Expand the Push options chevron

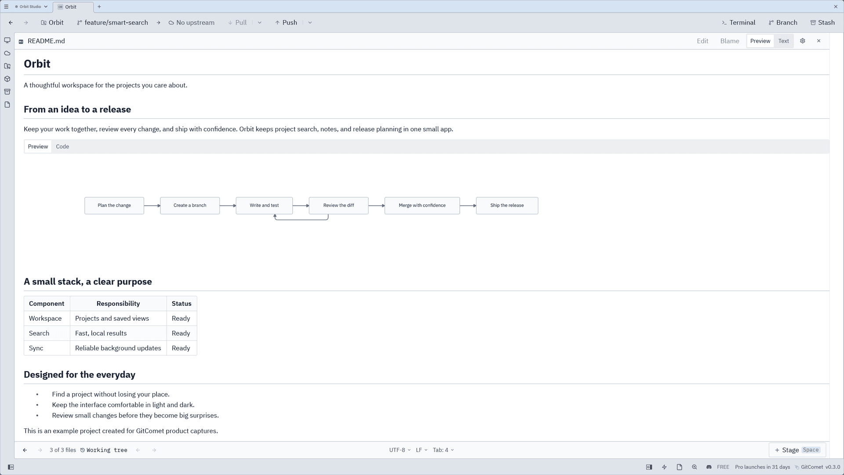pos(310,22)
